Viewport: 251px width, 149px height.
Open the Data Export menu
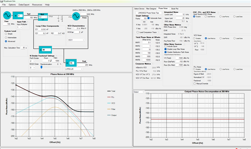tap(24, 5)
